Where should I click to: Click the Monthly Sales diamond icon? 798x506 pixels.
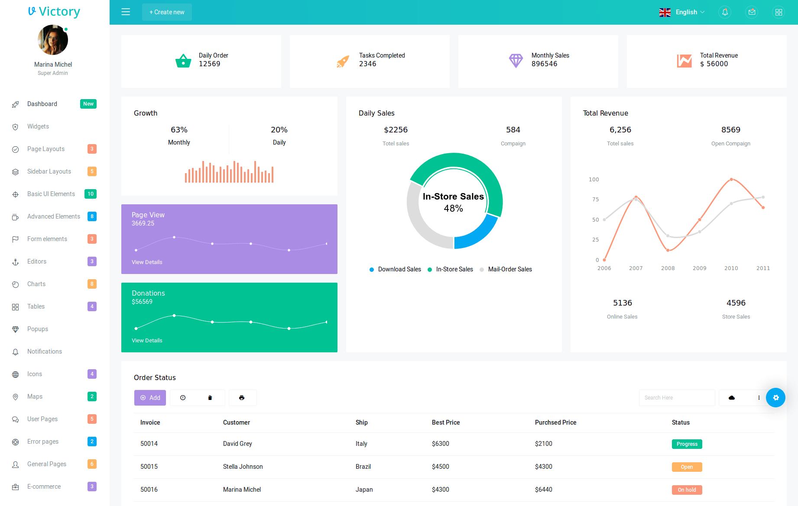[516, 61]
